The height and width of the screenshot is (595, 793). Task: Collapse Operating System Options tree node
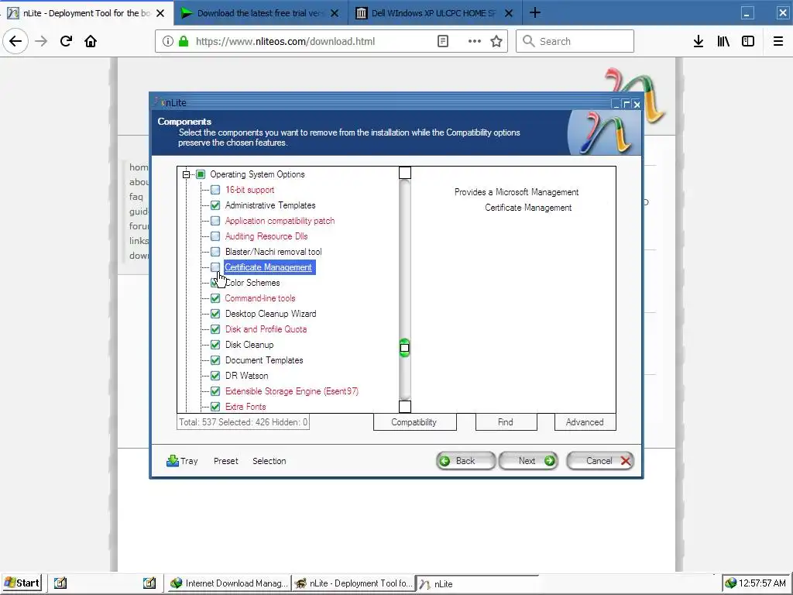[186, 174]
